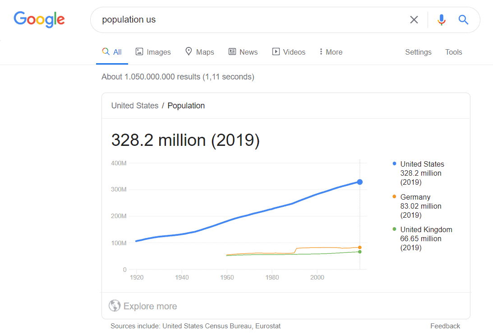Click the magnifying glass to search

pyautogui.click(x=463, y=19)
